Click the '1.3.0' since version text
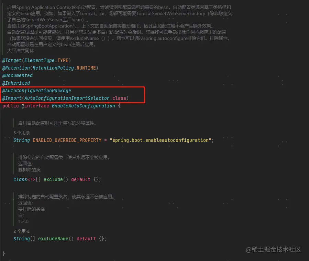The width and height of the screenshot is (309, 261). (23, 222)
